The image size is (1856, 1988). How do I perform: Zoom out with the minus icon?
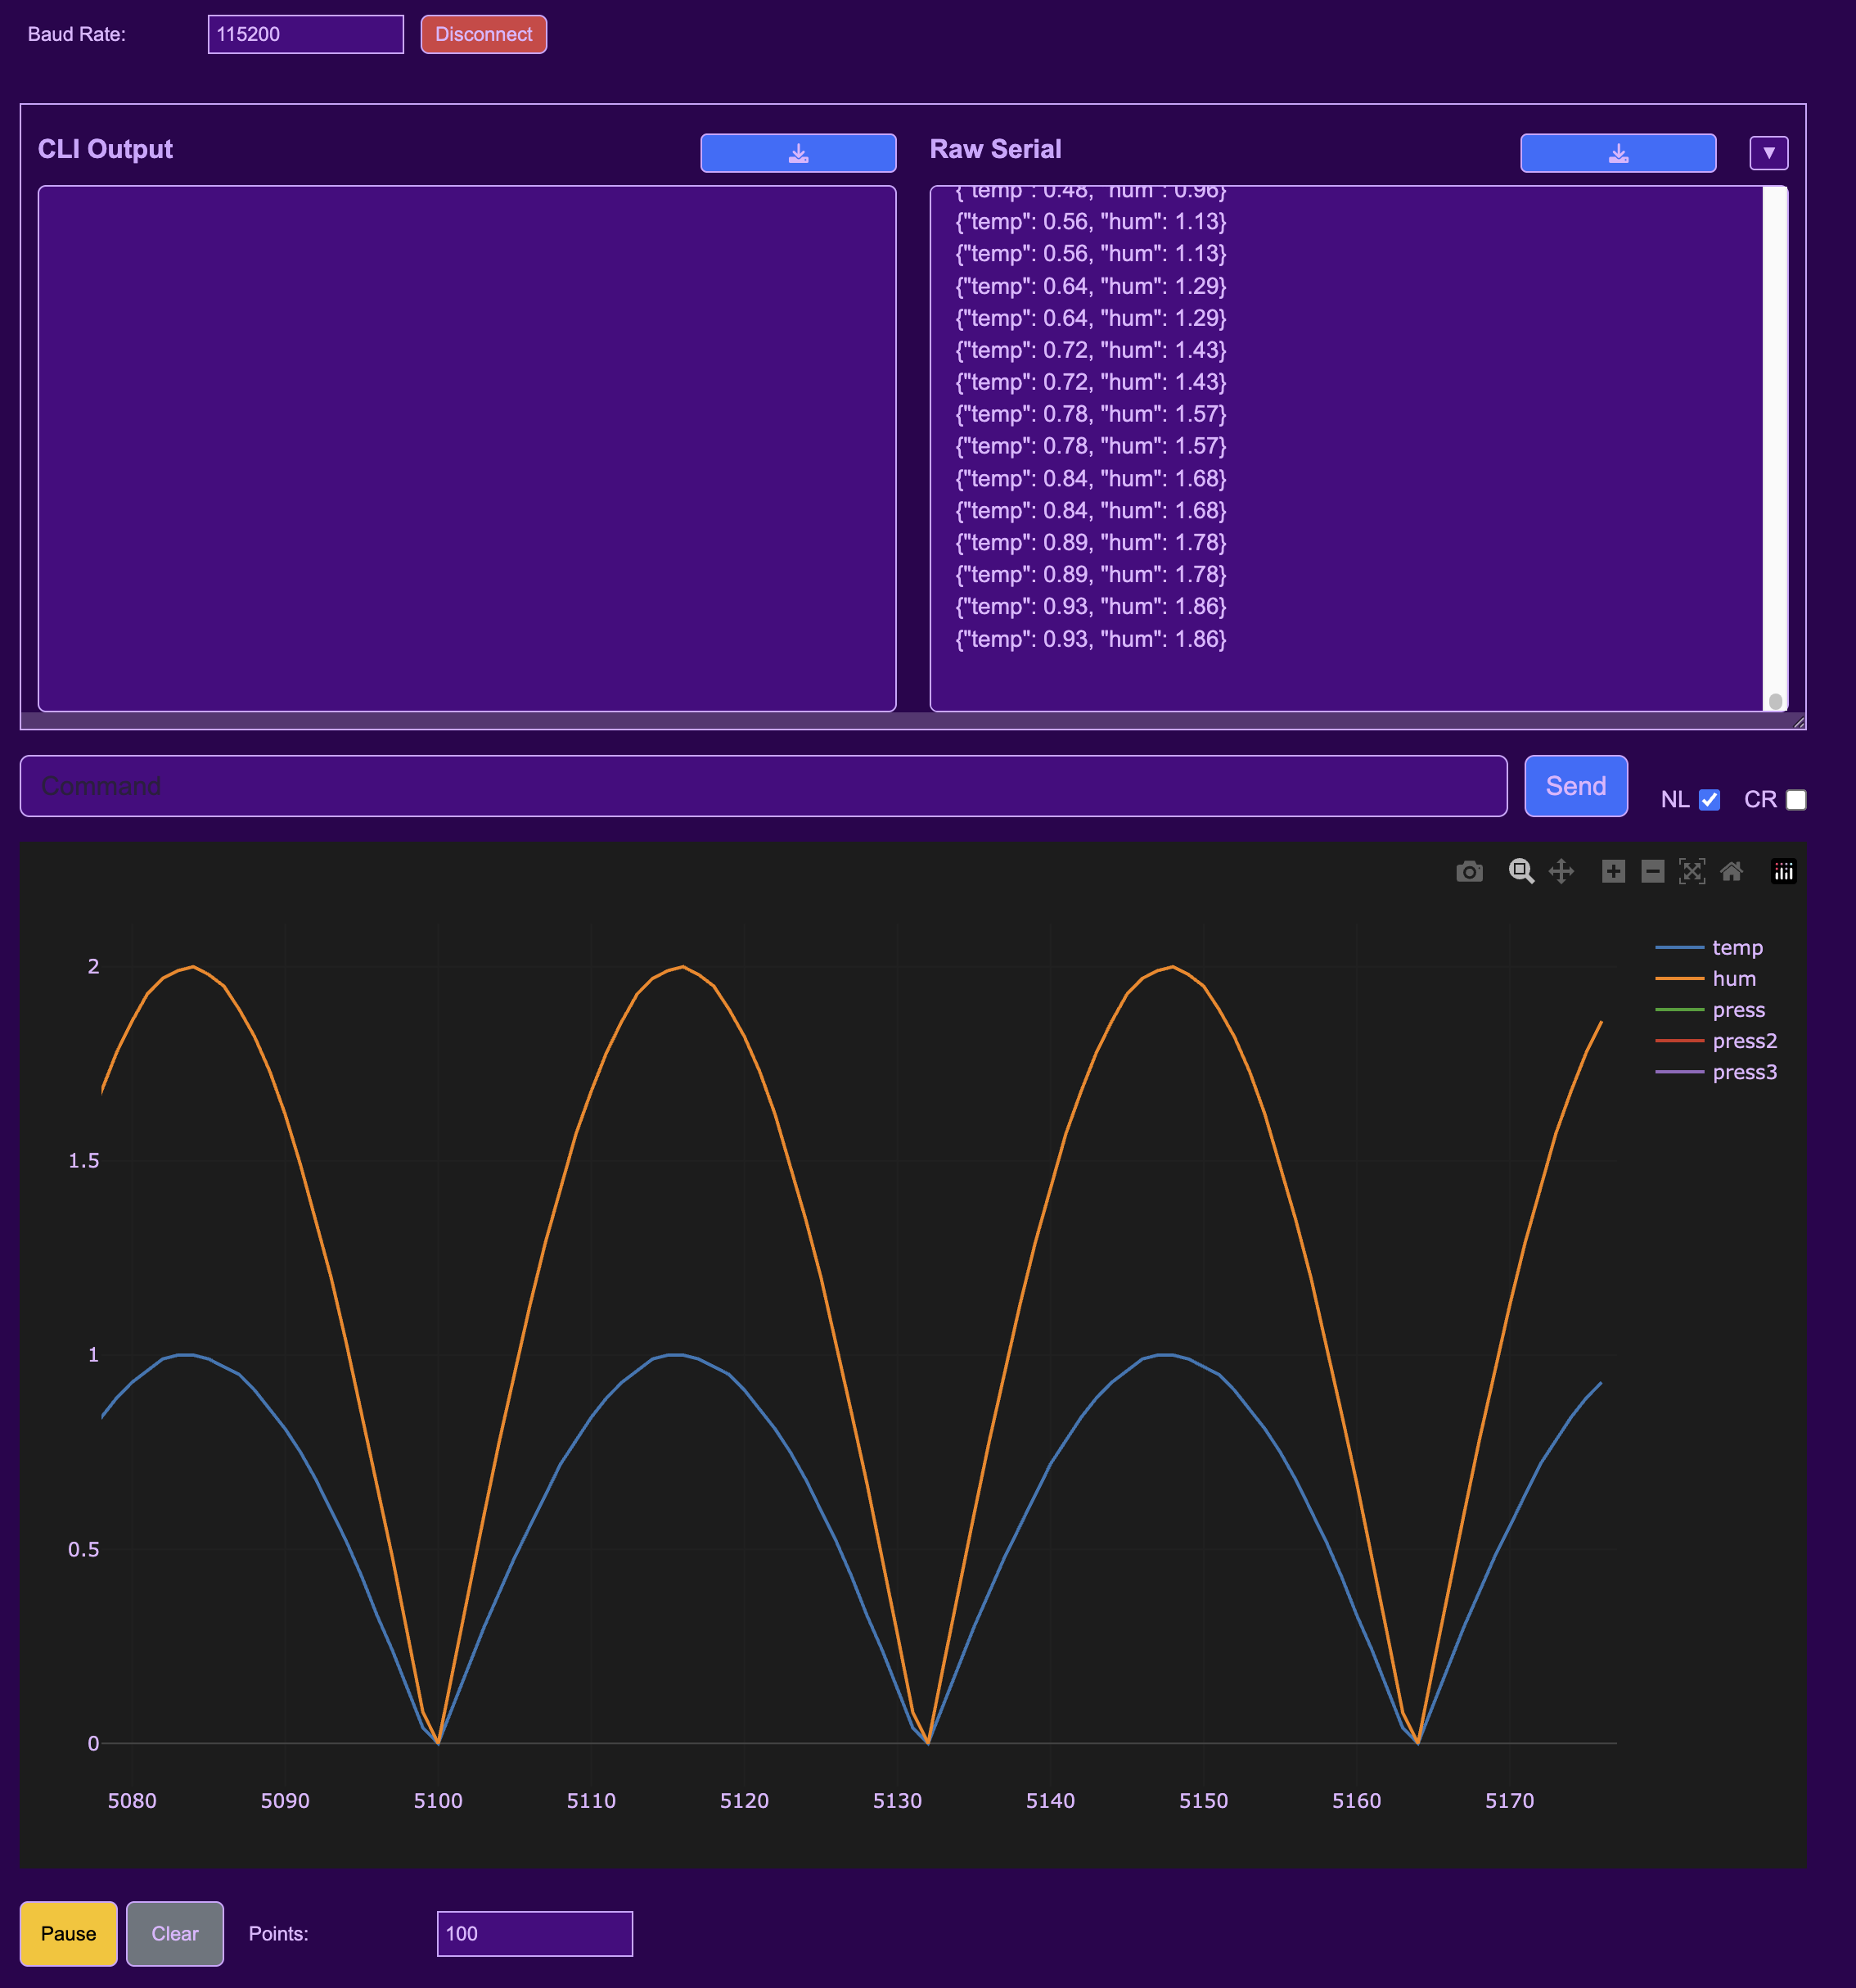click(1653, 871)
